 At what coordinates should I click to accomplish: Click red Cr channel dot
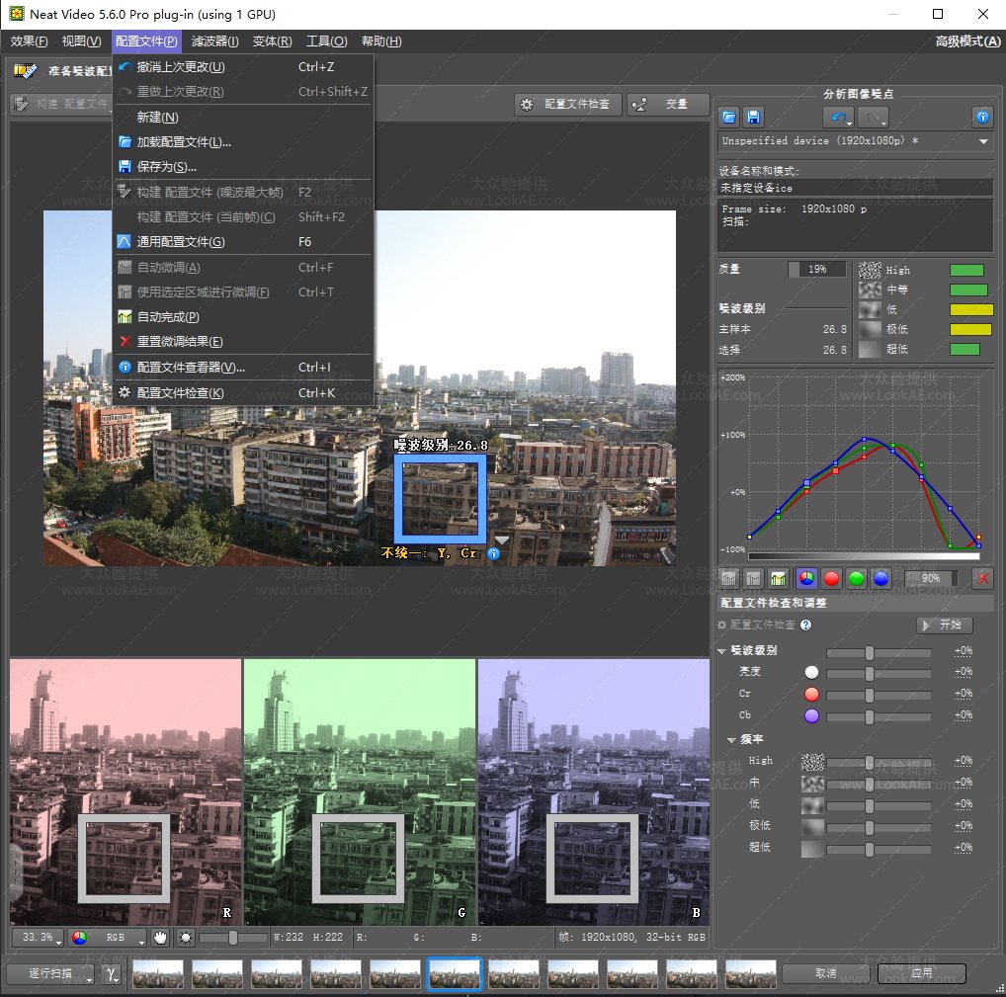(811, 695)
